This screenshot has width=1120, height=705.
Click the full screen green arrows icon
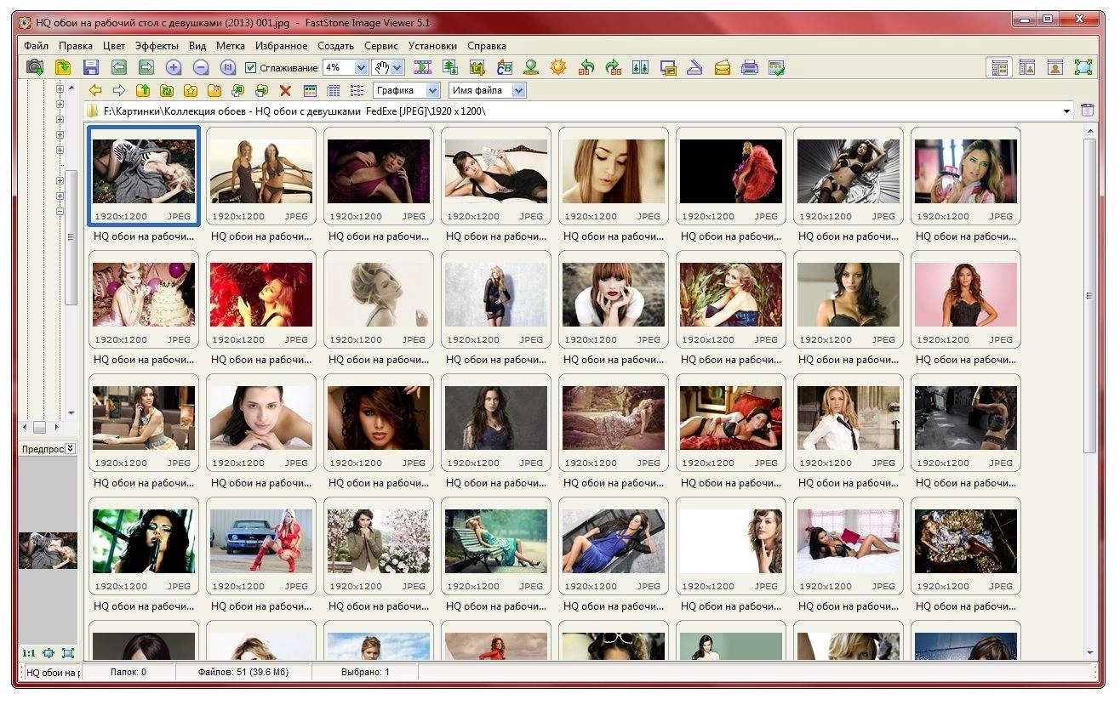1083,67
